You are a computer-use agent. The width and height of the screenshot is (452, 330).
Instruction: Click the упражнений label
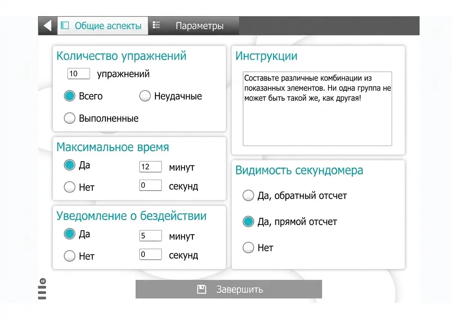tap(123, 74)
